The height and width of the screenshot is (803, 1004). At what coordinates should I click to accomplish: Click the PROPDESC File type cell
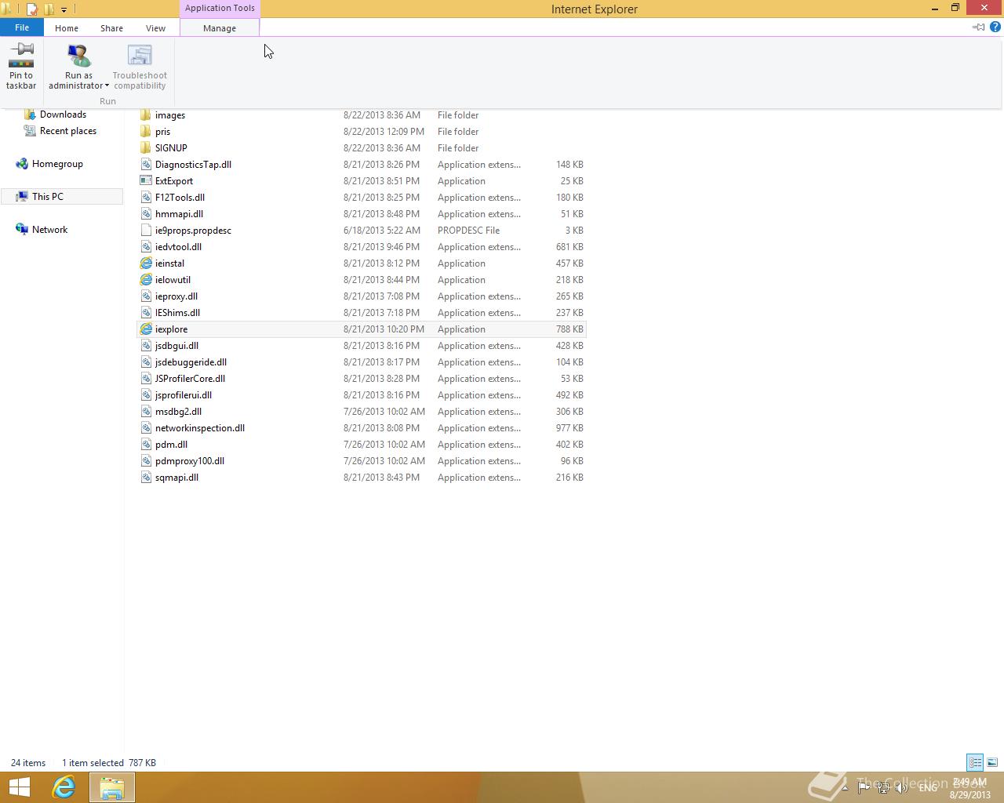468,231
